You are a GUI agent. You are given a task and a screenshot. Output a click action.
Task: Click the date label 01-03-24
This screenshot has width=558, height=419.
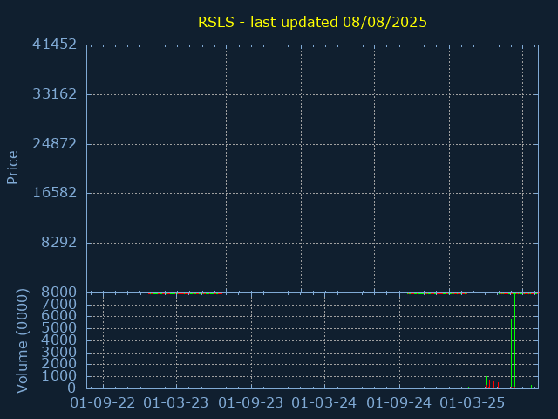(x=323, y=403)
